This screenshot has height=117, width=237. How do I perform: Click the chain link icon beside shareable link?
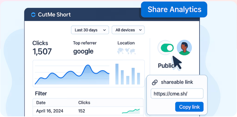[155, 82]
